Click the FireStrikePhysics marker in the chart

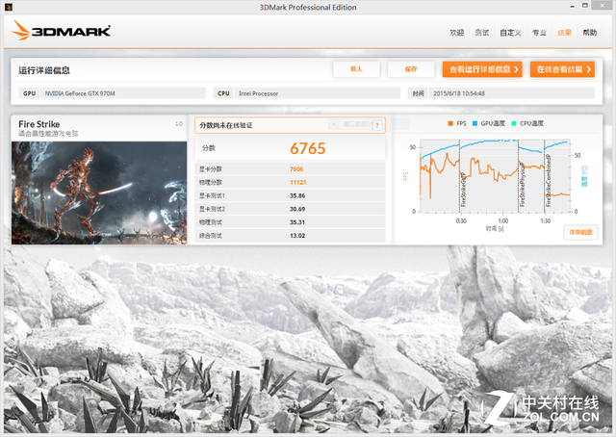coord(522,185)
